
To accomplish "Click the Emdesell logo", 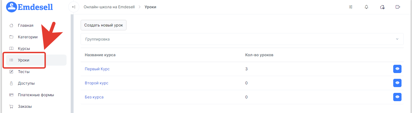I will pyautogui.click(x=29, y=7).
